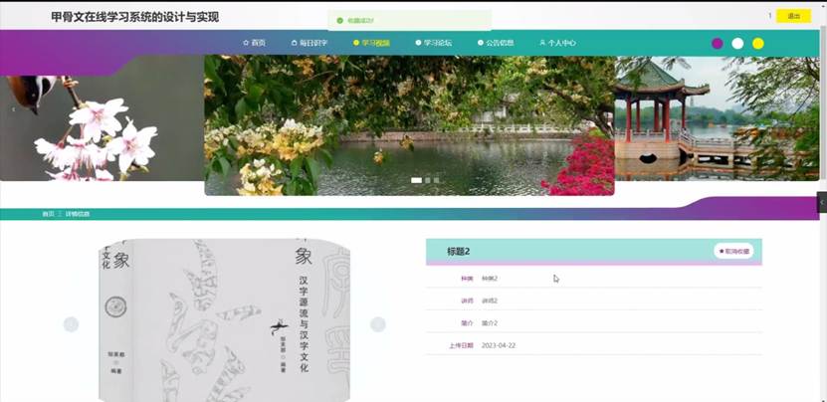
Task: Click the 简介 row value
Action: click(490, 322)
